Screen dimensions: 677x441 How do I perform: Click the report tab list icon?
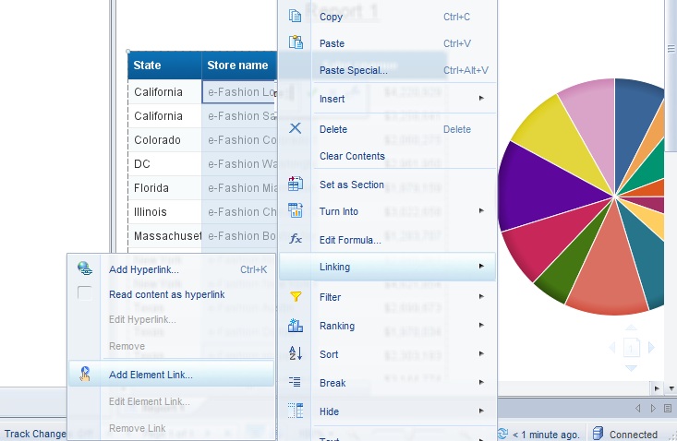pos(668,408)
